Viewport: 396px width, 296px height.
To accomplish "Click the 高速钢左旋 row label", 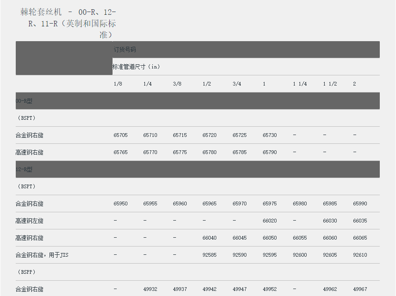I will click(29, 221).
